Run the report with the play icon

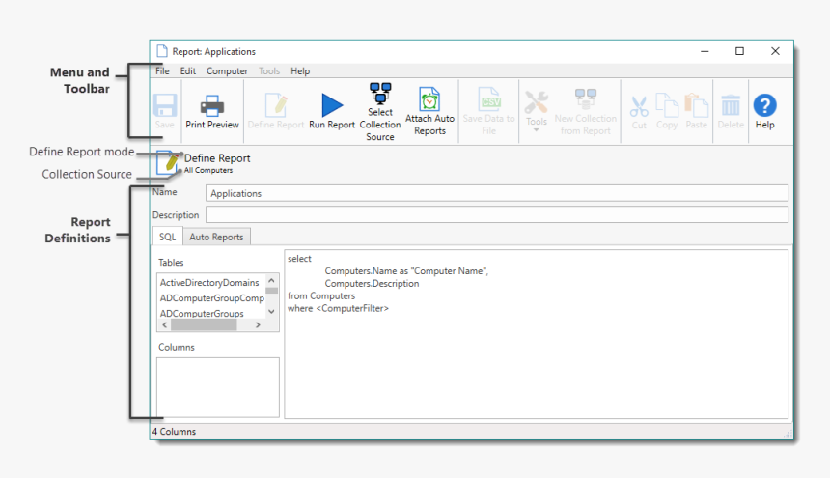coord(332,105)
